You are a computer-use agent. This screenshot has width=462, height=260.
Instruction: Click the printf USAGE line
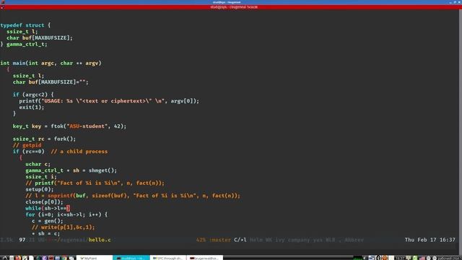pos(109,101)
